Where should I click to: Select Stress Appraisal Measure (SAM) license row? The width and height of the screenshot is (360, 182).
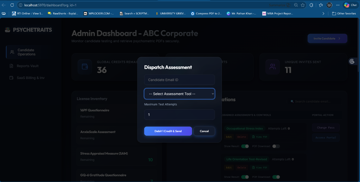pos(117,156)
